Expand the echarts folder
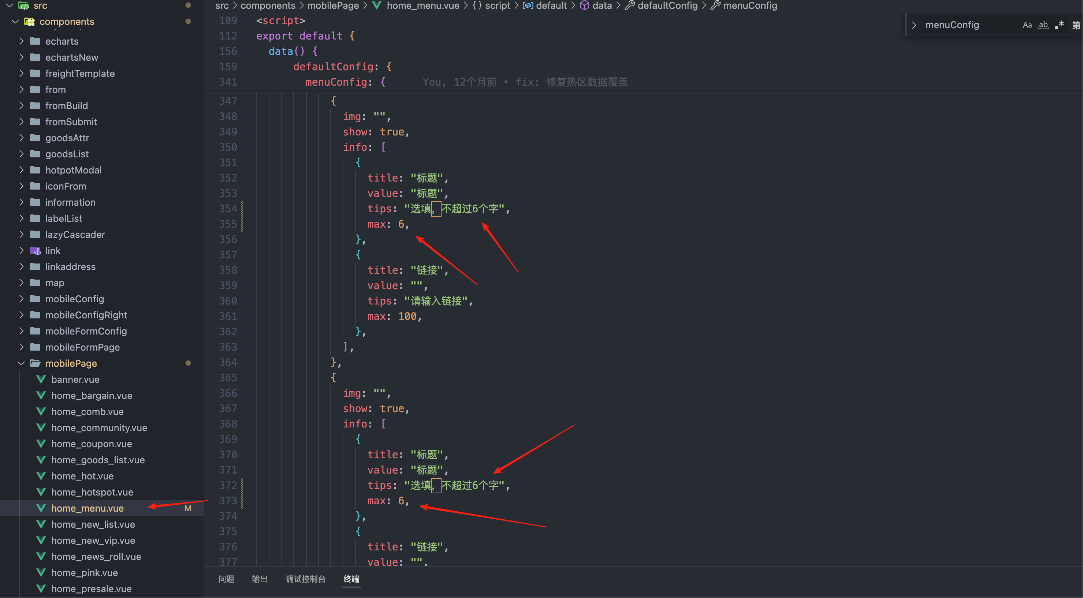Viewport: 1083px width, 598px height. [x=22, y=41]
